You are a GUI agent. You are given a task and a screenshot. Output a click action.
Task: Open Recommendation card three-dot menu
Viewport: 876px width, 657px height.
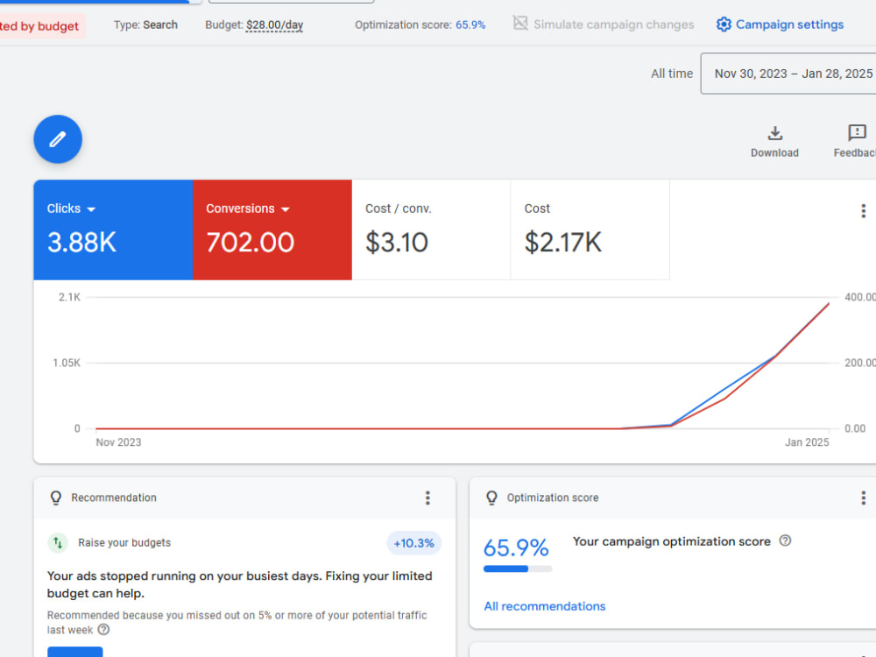pos(427,498)
